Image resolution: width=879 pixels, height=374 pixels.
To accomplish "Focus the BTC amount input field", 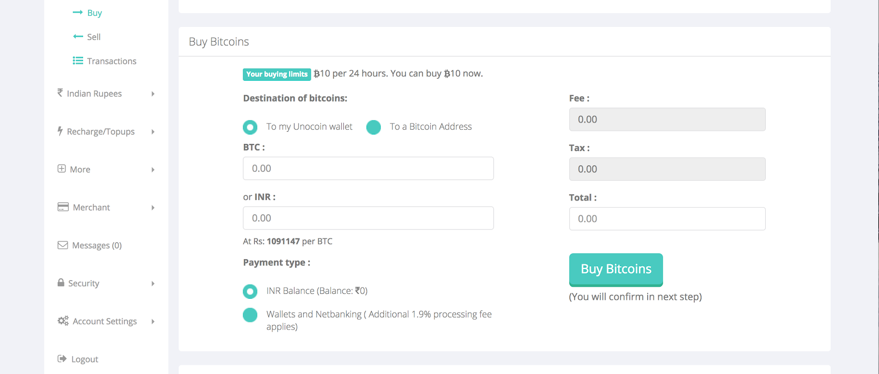I will [x=368, y=169].
